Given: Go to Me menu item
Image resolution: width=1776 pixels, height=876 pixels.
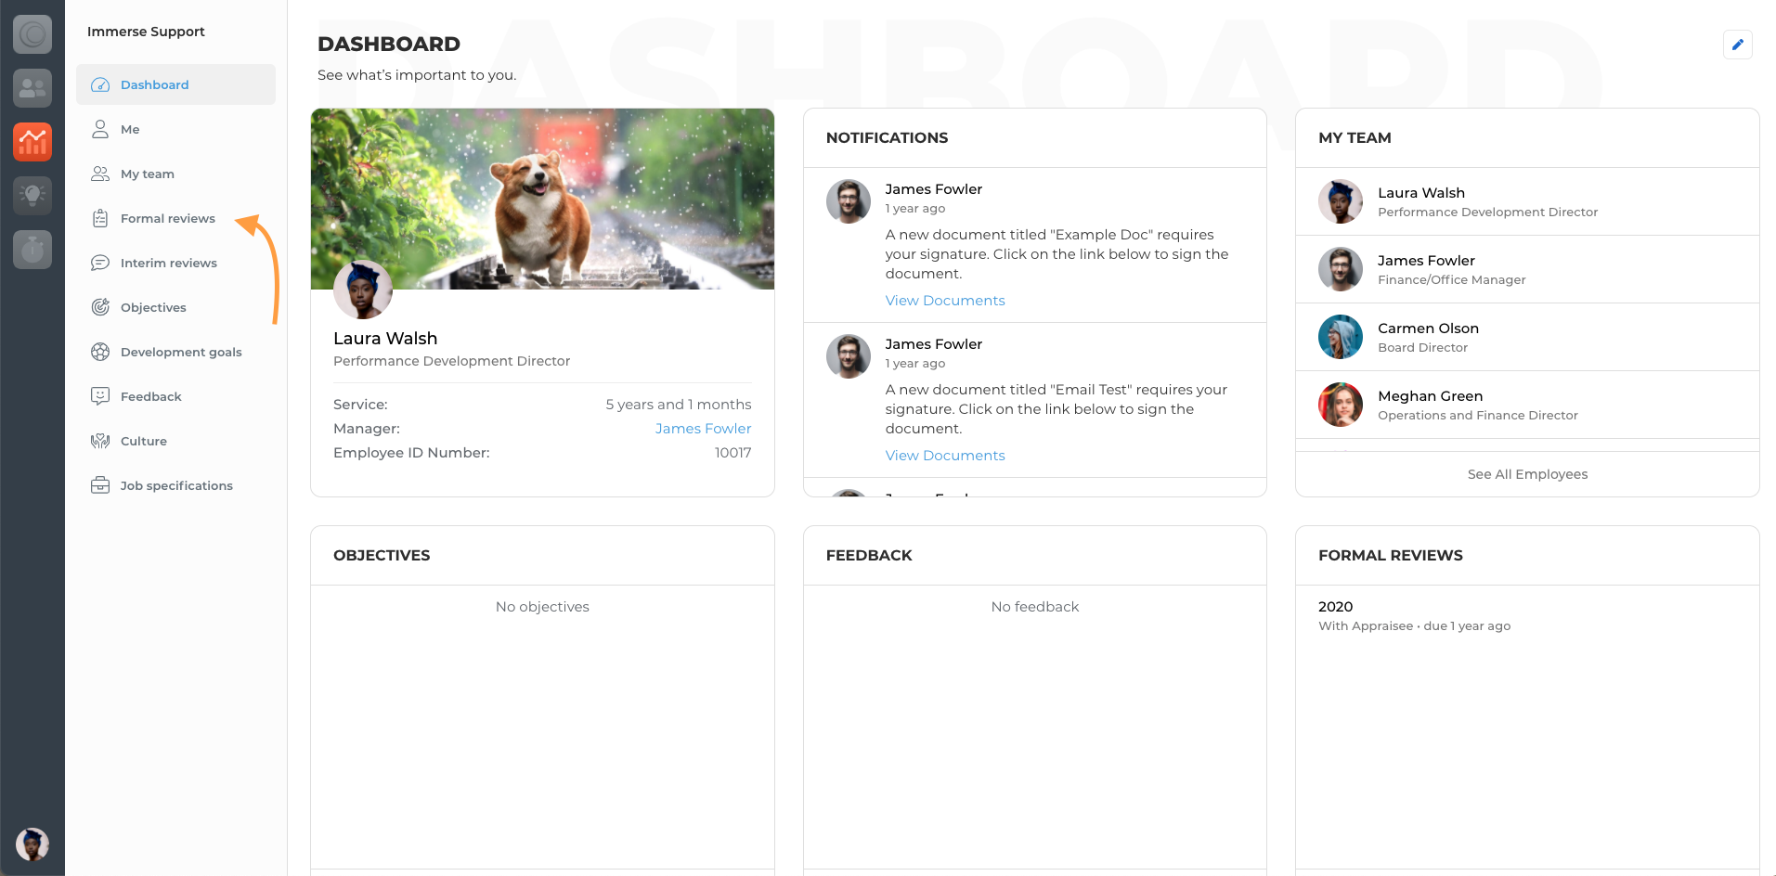Looking at the screenshot, I should pyautogui.click(x=175, y=129).
